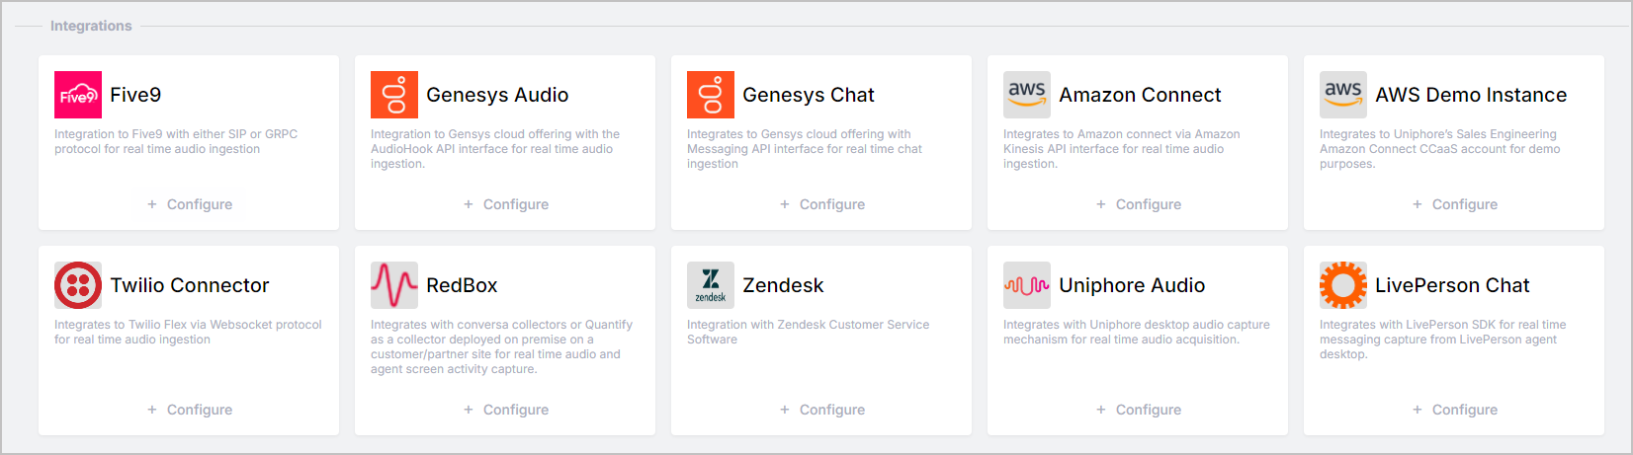Click the Messaging API description text
This screenshot has height=455, width=1633.
[805, 149]
